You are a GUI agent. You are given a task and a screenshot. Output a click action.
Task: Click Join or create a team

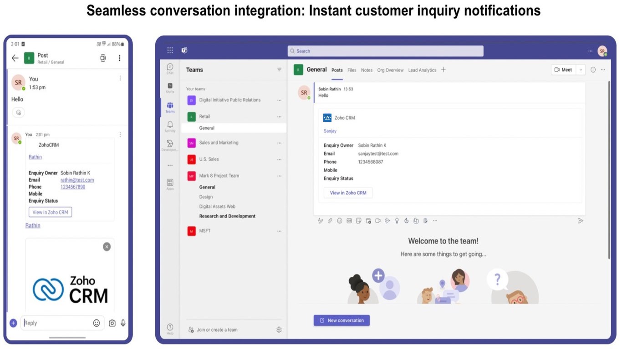tap(213, 329)
